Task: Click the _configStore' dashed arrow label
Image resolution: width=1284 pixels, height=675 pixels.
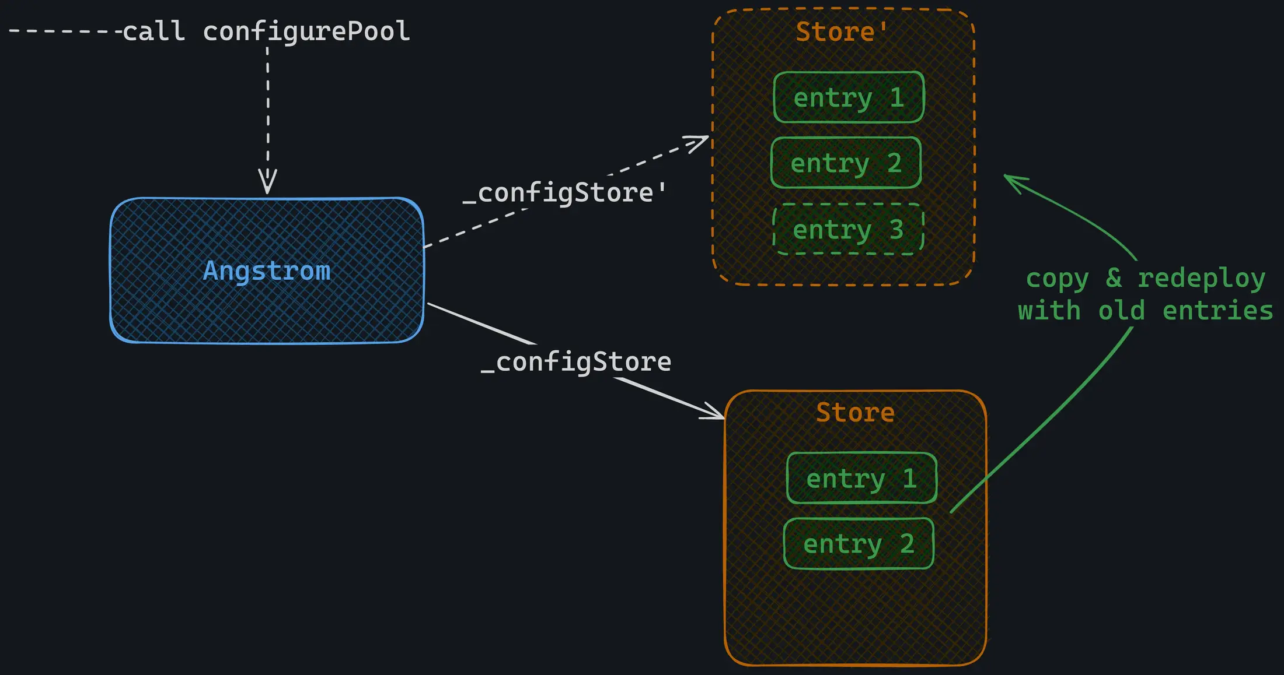Action: coord(564,192)
